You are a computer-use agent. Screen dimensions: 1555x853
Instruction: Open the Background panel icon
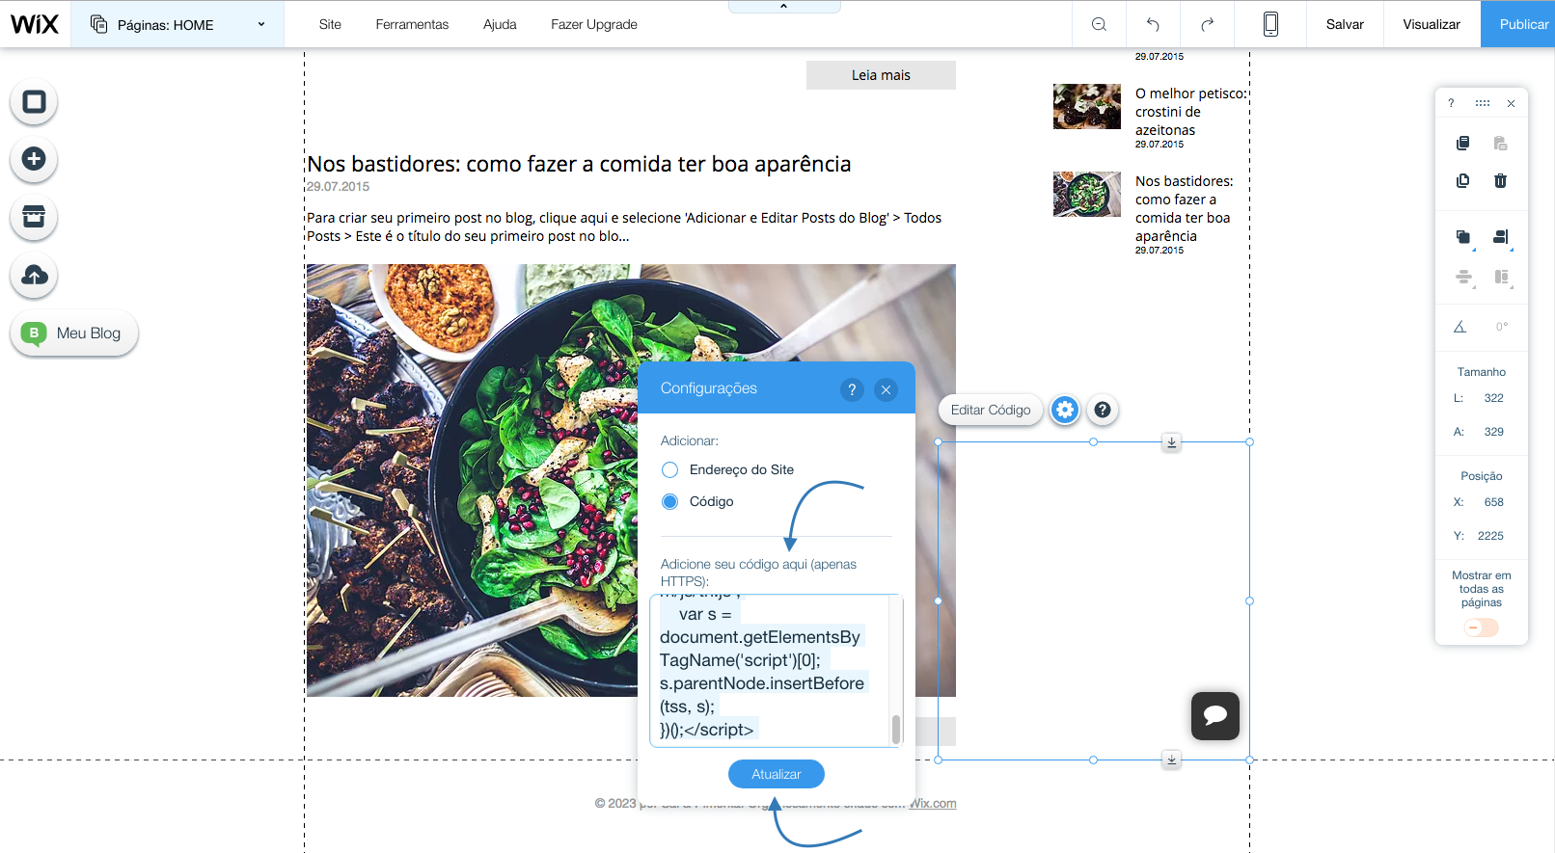(34, 101)
